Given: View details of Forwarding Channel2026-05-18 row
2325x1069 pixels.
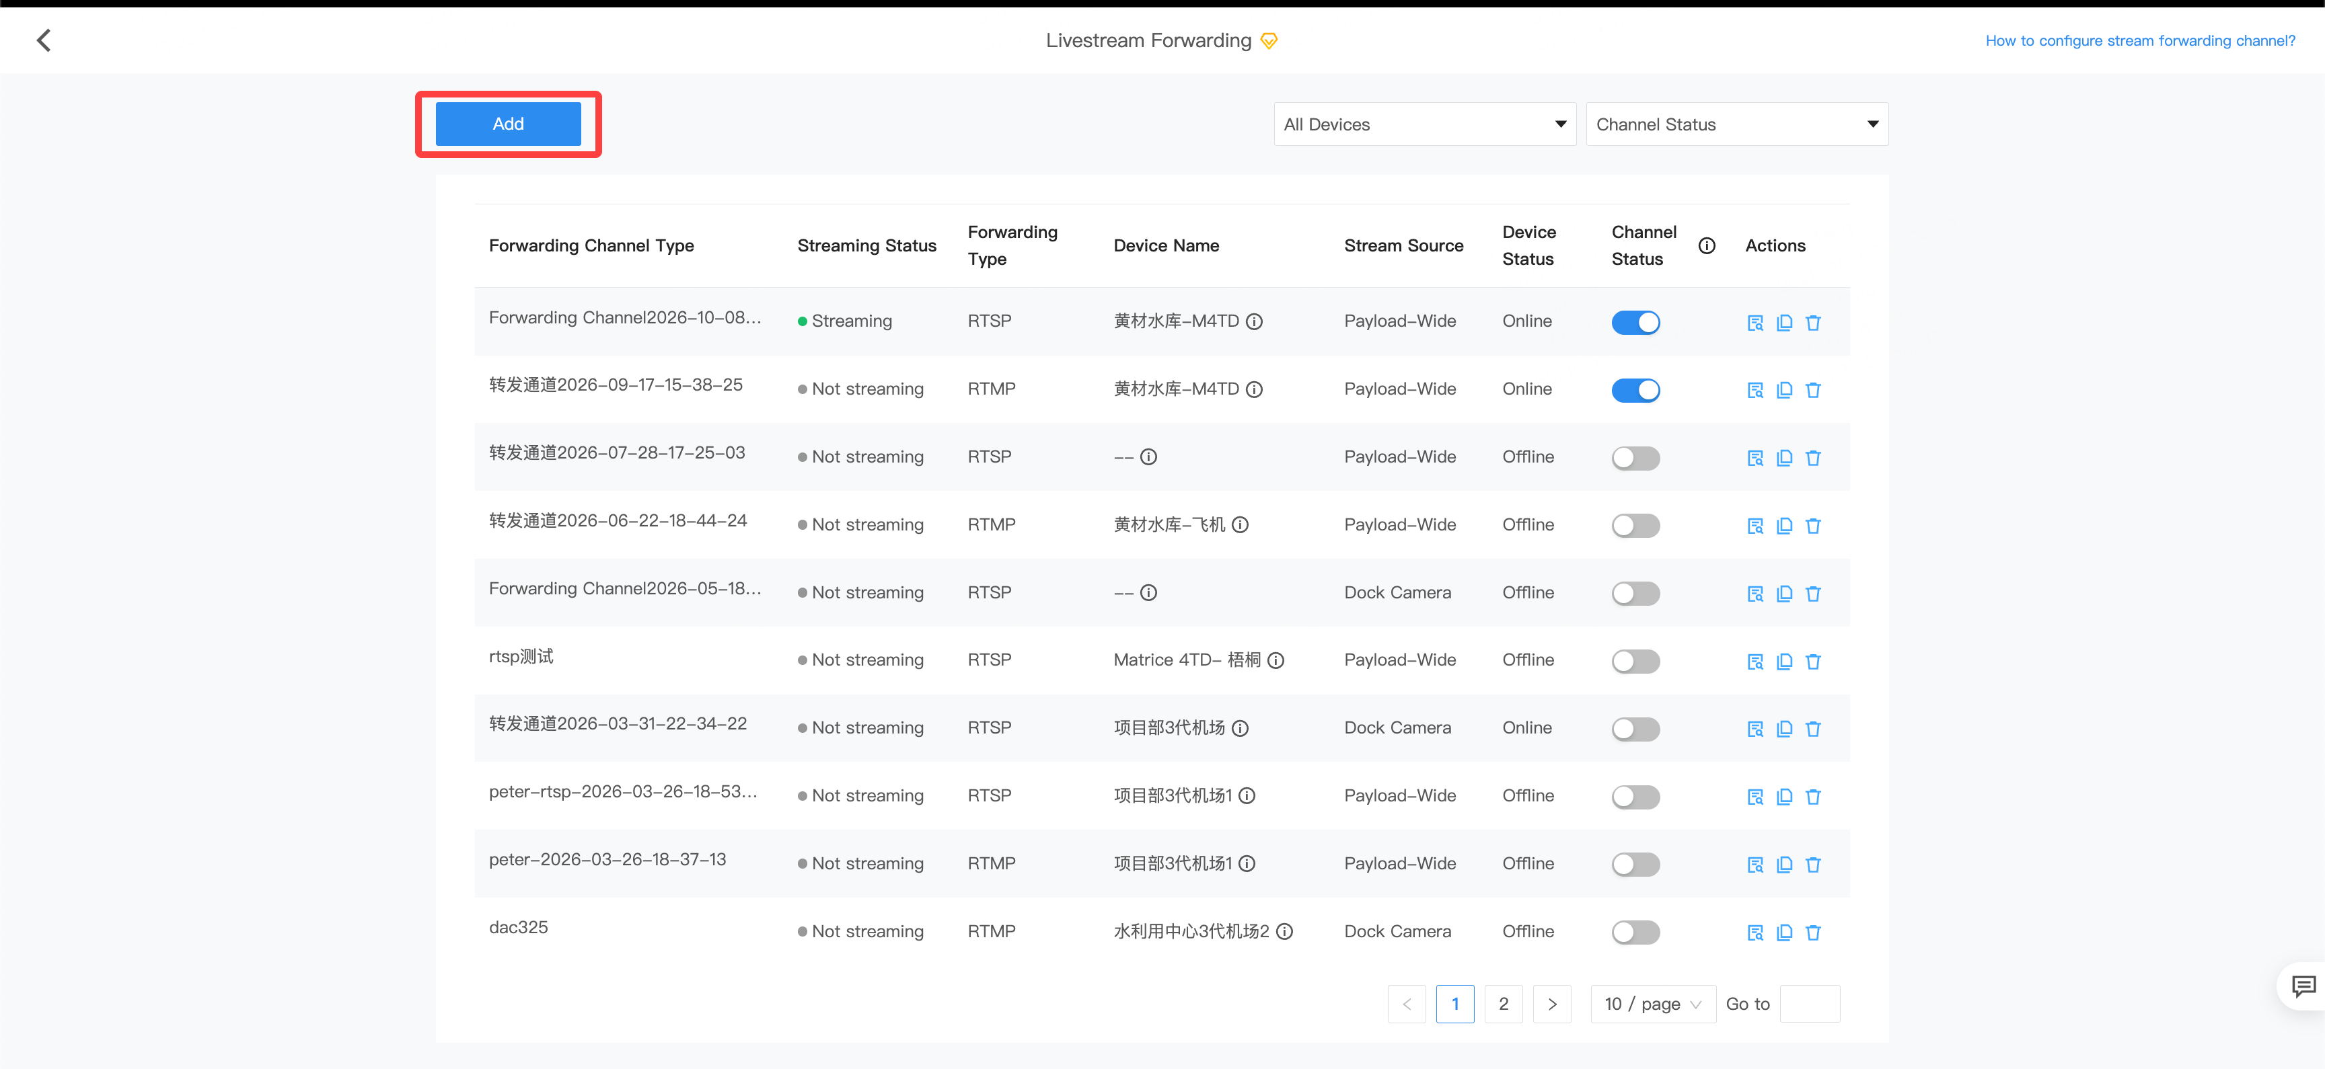Looking at the screenshot, I should point(1755,594).
